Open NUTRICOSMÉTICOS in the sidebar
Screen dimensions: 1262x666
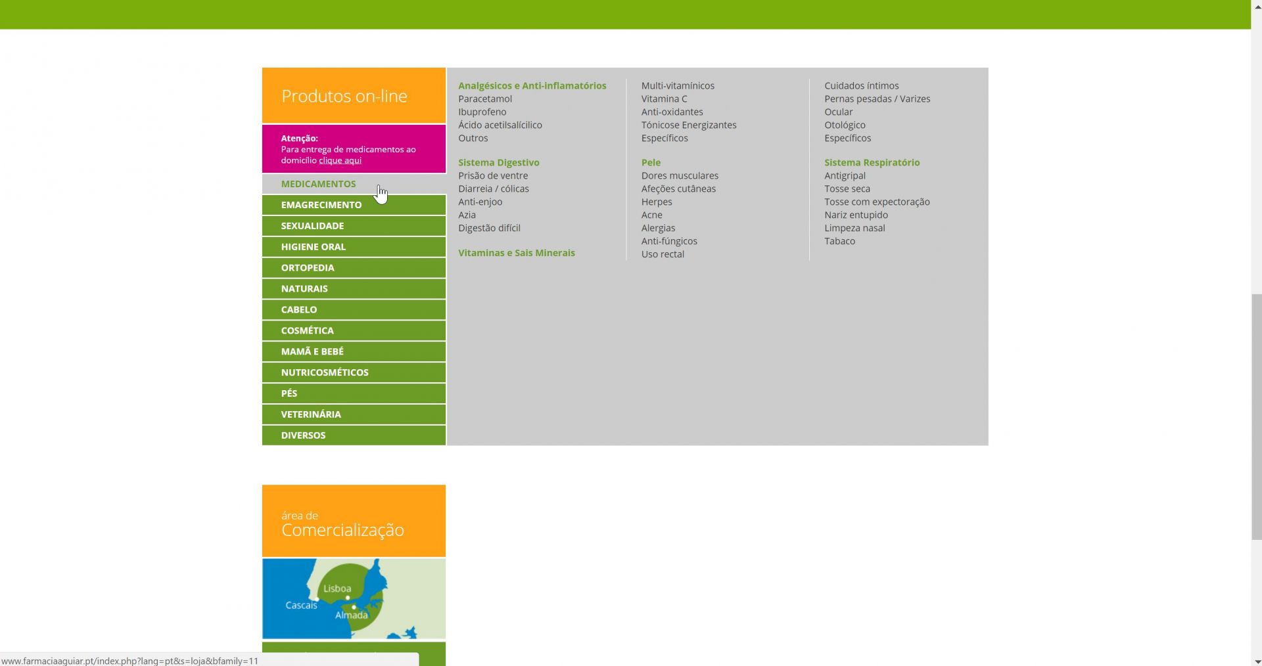tap(325, 372)
